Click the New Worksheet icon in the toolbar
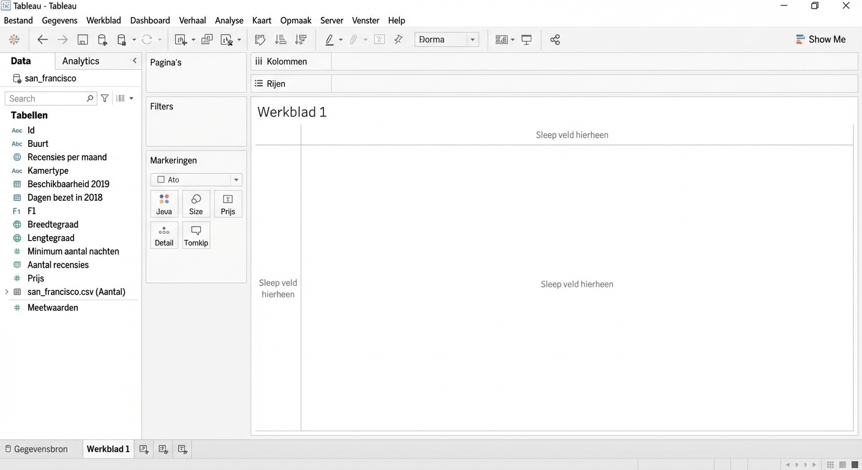The width and height of the screenshot is (862, 470). [x=181, y=39]
